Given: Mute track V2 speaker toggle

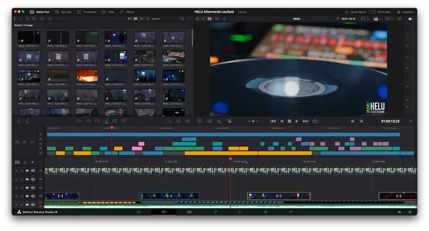Looking at the screenshot, I should (x=27, y=196).
